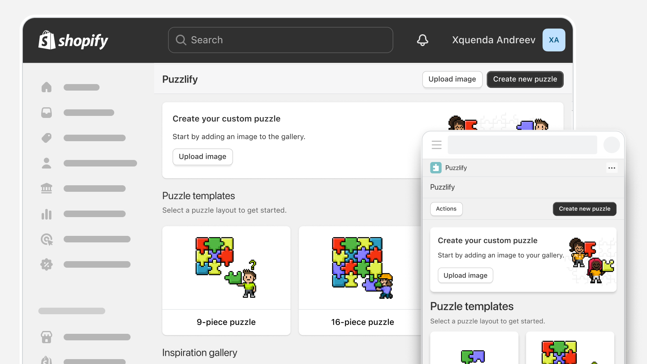Open the Customers person sidebar icon

tap(47, 163)
